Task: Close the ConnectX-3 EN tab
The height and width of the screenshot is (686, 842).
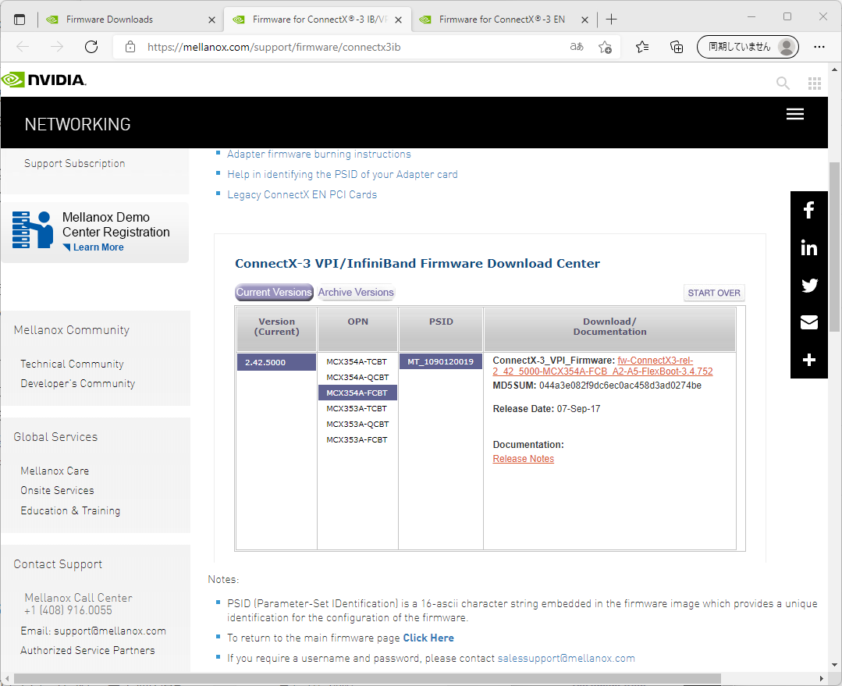Action: pyautogui.click(x=584, y=20)
